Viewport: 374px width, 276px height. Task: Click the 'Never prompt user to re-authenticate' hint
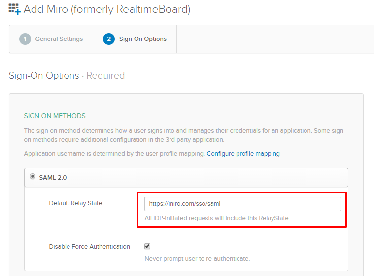click(x=197, y=258)
